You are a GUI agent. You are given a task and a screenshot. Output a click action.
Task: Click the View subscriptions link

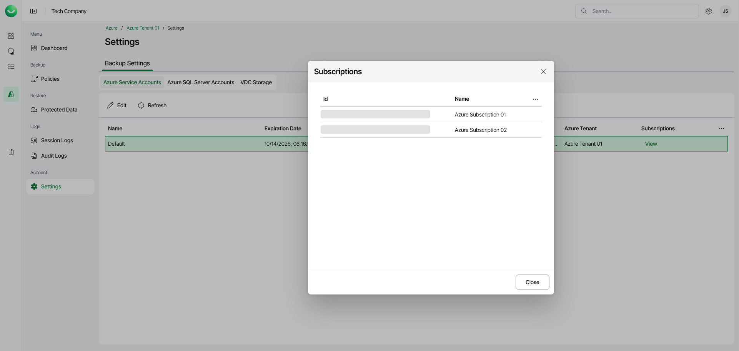click(651, 144)
